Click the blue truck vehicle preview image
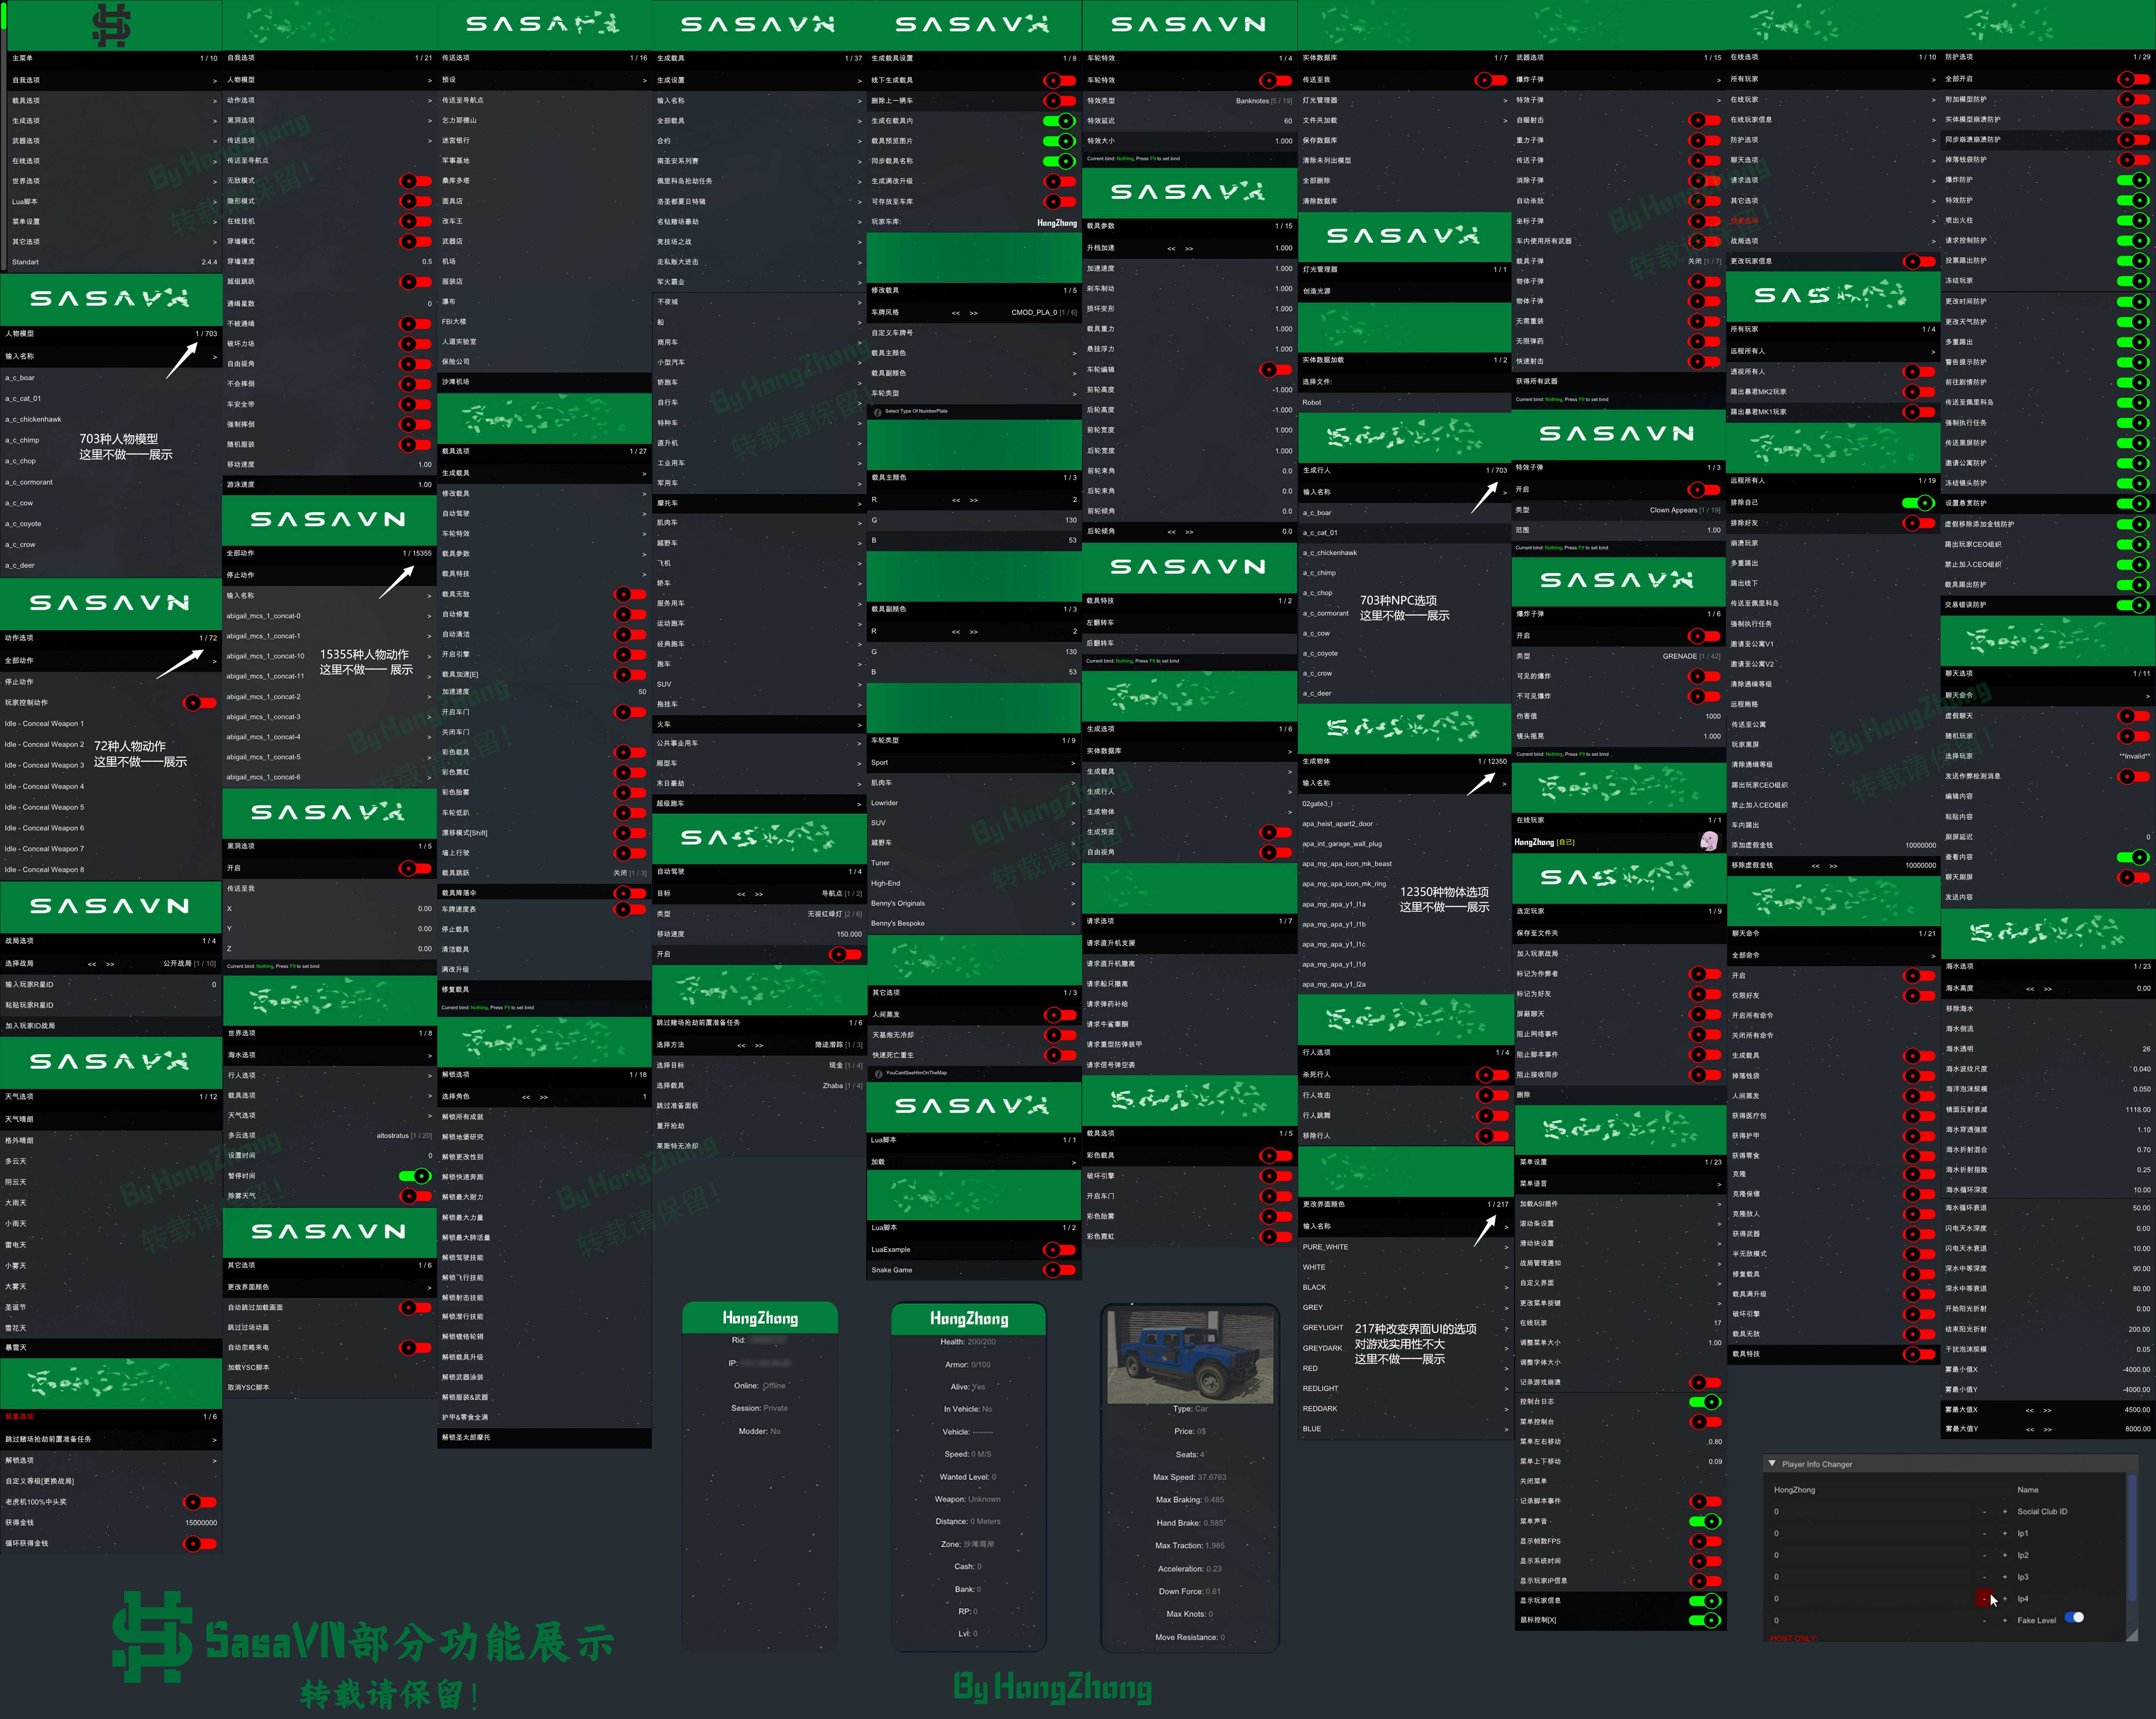 (1190, 1357)
